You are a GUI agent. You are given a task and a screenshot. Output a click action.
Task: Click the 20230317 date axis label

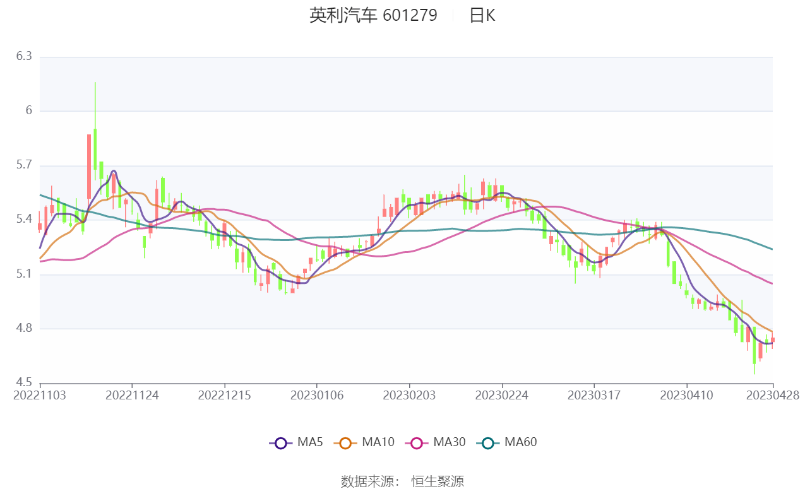[594, 396]
